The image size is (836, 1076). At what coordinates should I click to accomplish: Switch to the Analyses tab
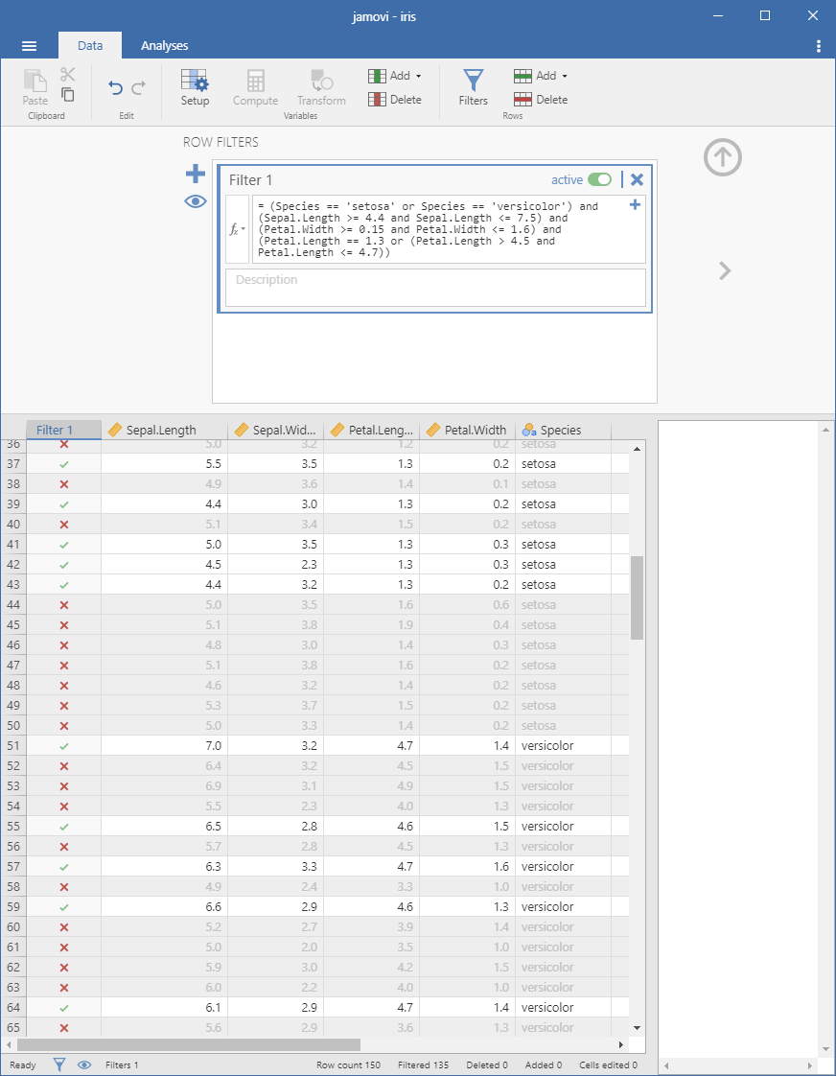pyautogui.click(x=164, y=45)
